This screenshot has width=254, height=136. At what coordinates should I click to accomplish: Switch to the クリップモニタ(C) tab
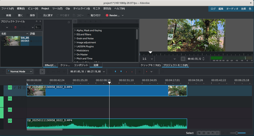tap(150, 65)
